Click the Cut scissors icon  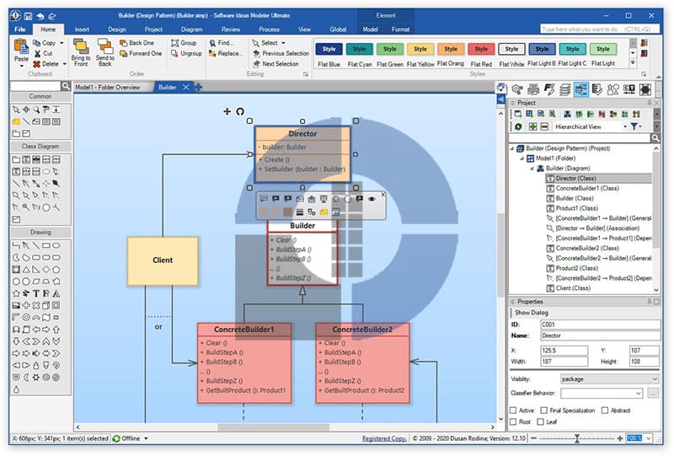pos(37,53)
